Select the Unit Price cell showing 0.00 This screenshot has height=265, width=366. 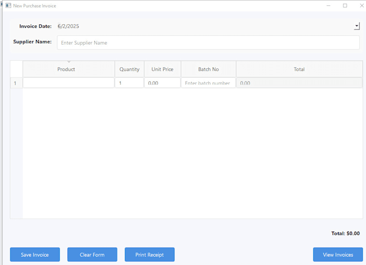163,83
